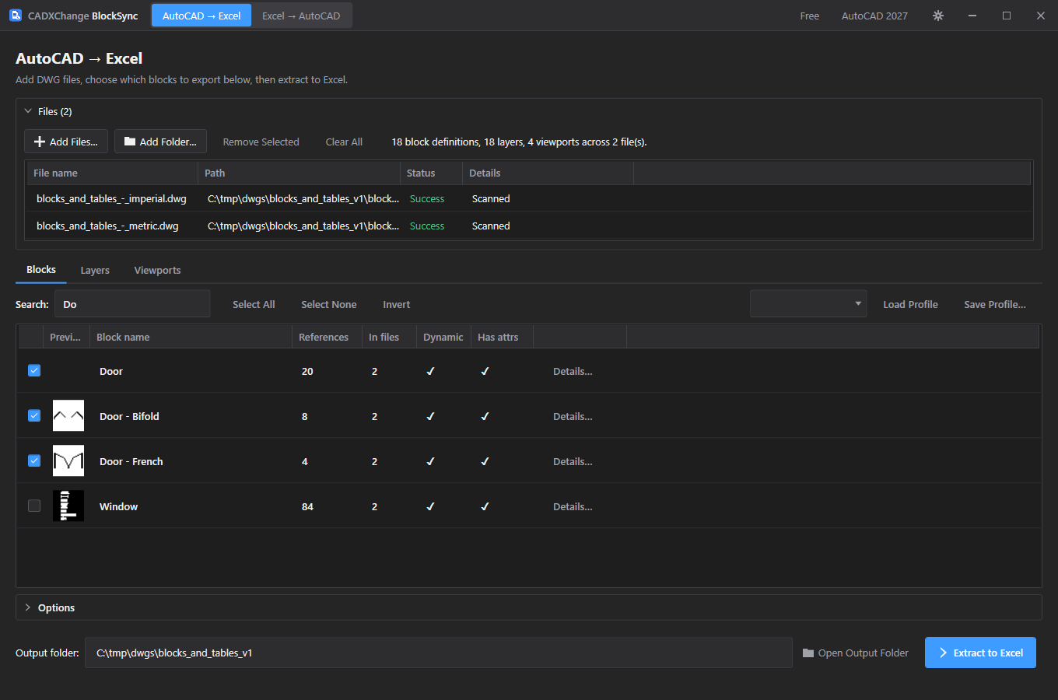Expand the Options section
The image size is (1058, 700).
coord(28,607)
